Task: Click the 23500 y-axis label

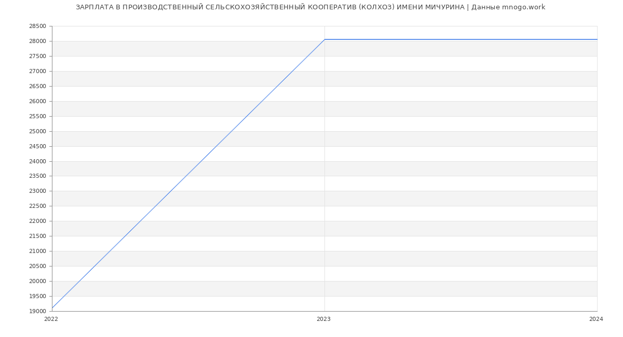Action: point(37,176)
